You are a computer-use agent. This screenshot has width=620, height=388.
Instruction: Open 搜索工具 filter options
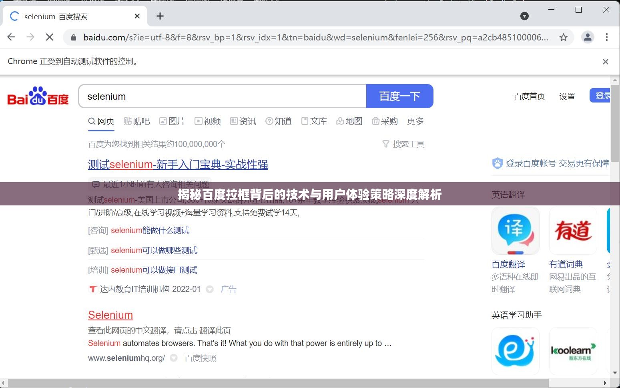click(403, 144)
